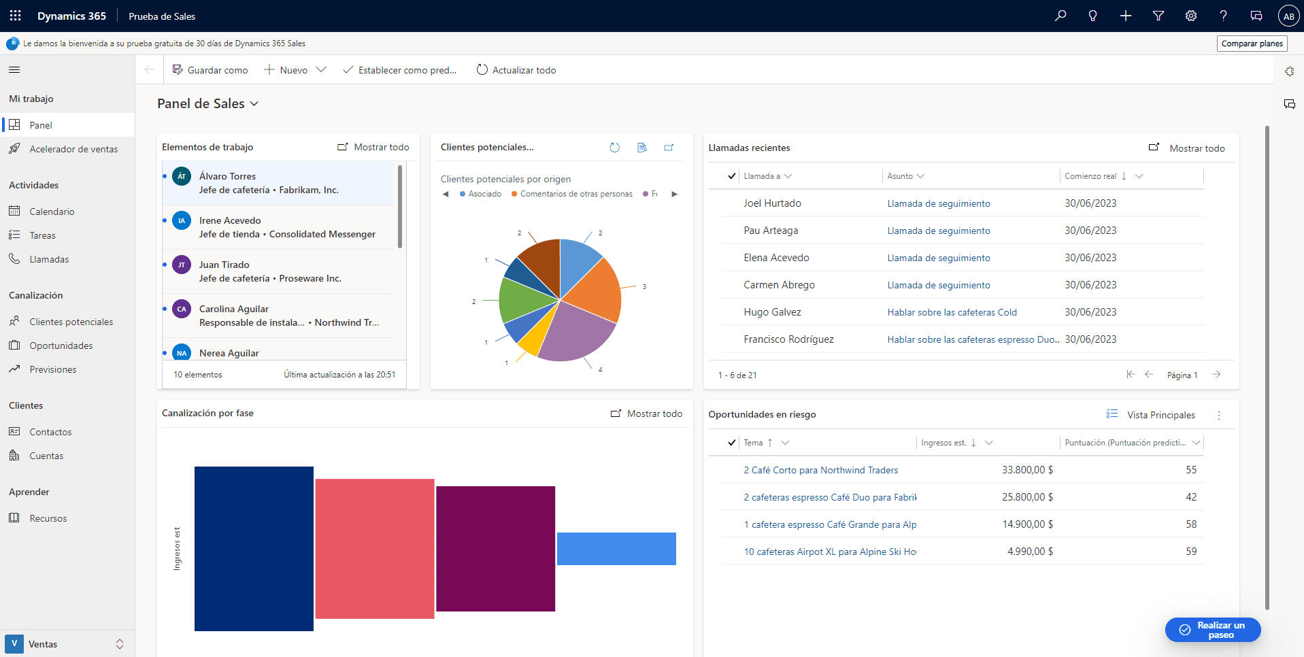Click the dark blue funnel stage bar
Viewport: 1304px width, 657px height.
tap(254, 549)
